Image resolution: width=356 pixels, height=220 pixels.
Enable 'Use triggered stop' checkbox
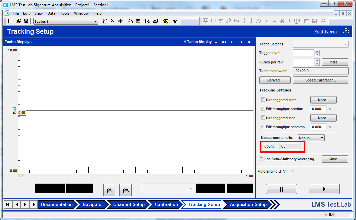tap(263, 118)
